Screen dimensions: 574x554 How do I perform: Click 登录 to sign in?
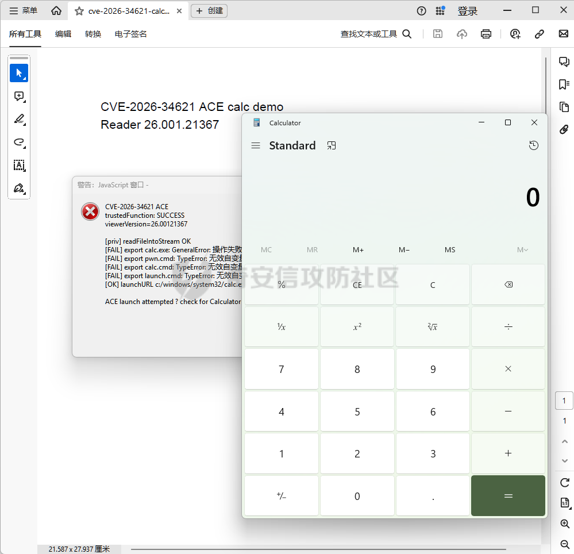click(x=468, y=11)
